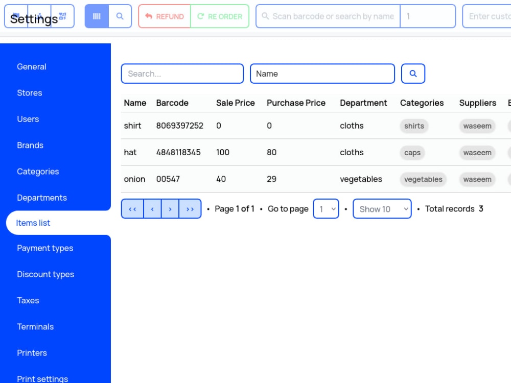Click barcode 00547
The width and height of the screenshot is (511, 383).
click(x=168, y=179)
